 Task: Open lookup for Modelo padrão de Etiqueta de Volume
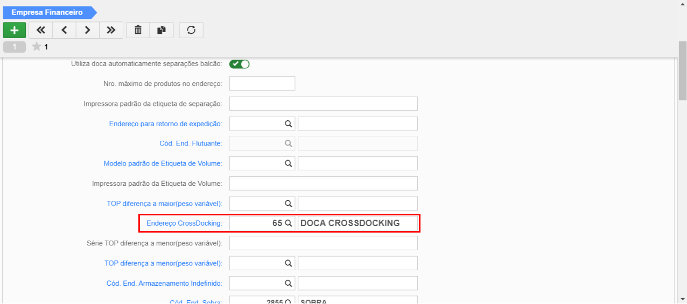tap(289, 163)
